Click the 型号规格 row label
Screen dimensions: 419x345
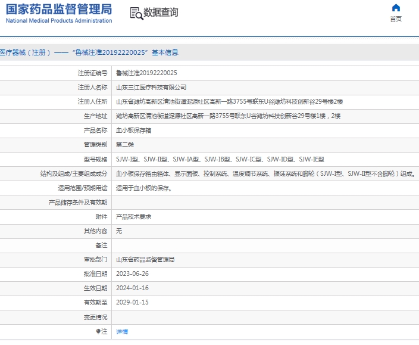95,160
